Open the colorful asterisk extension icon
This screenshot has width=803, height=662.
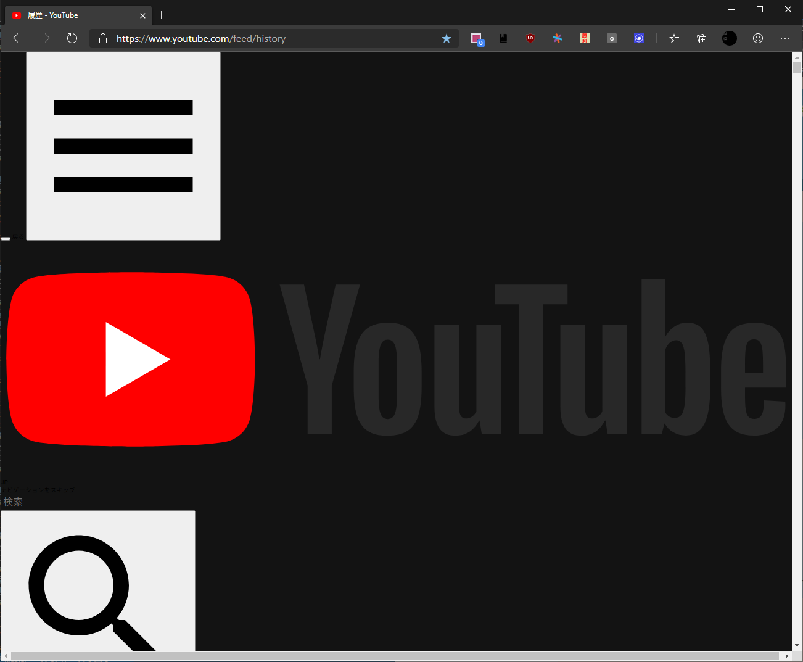point(558,38)
